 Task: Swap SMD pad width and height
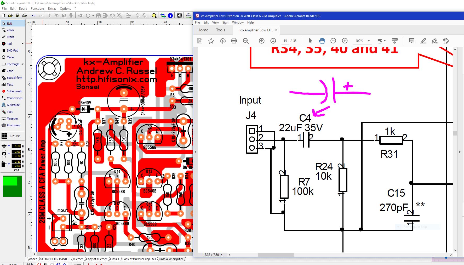(16, 170)
